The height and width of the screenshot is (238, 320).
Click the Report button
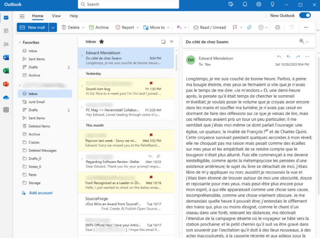coord(125,27)
